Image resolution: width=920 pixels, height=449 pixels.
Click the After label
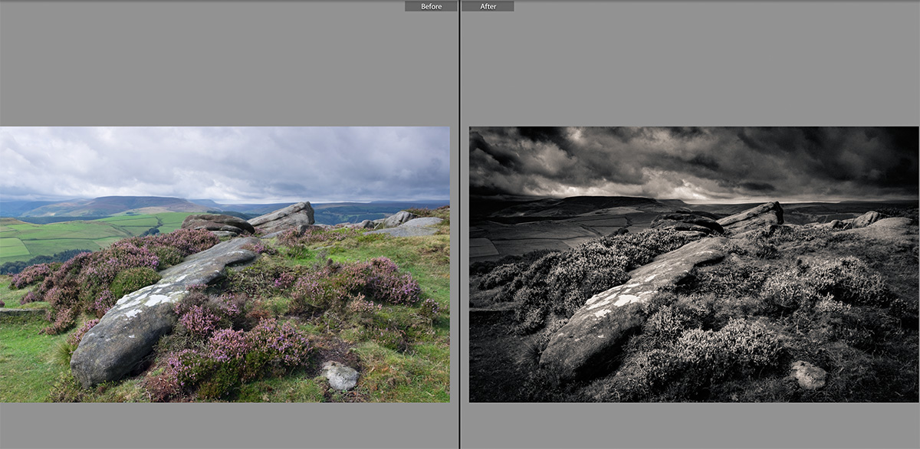tap(488, 6)
